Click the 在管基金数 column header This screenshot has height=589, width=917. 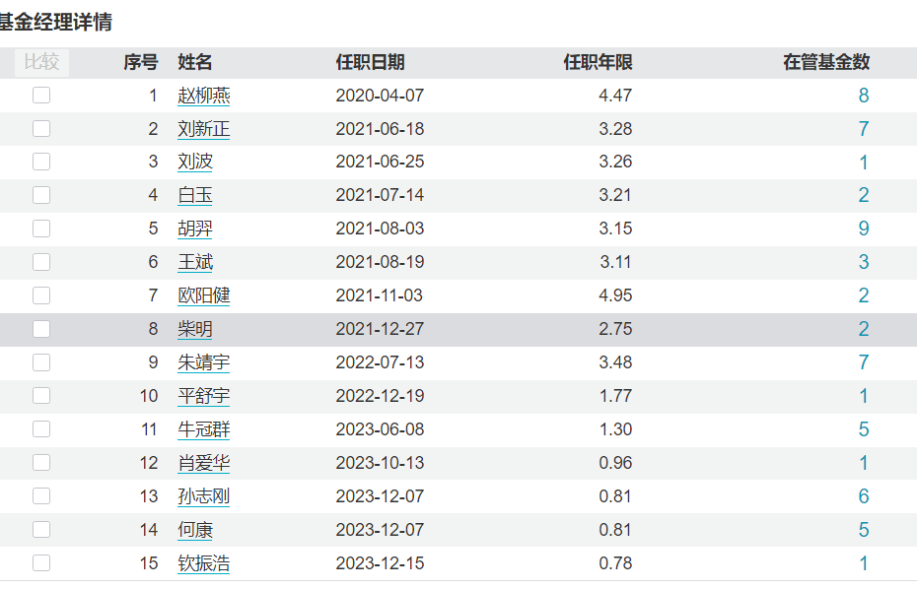coord(825,62)
